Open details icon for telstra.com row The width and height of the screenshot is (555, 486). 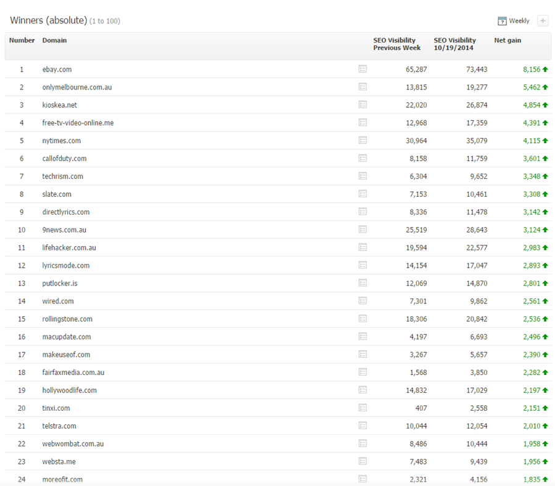click(363, 426)
